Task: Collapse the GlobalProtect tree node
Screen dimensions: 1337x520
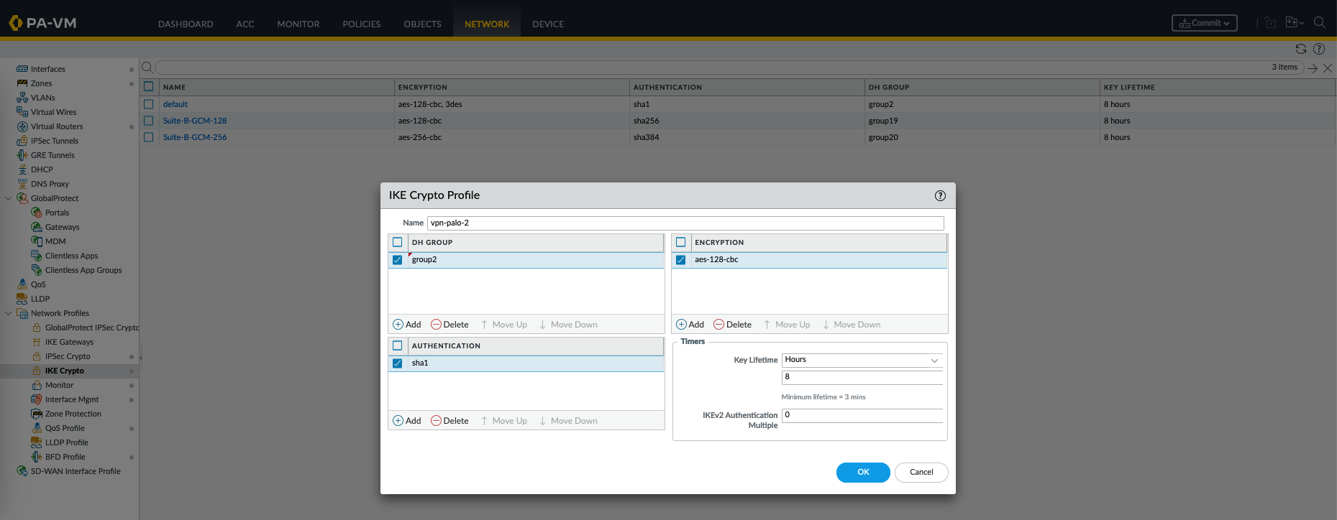Action: (x=9, y=198)
